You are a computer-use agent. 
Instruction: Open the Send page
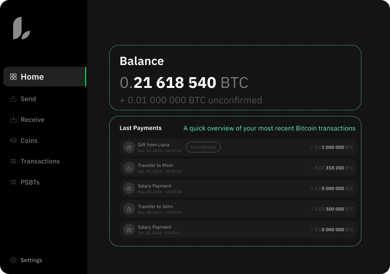tap(28, 99)
